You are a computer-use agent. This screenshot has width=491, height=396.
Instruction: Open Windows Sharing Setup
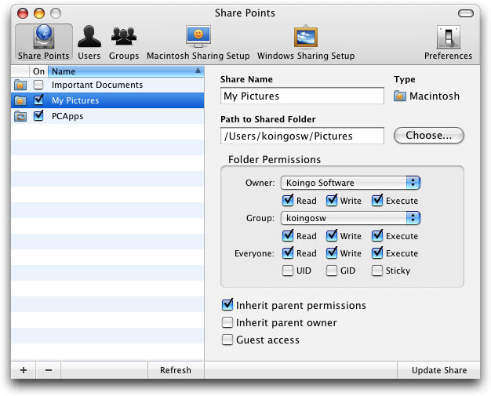tap(306, 42)
